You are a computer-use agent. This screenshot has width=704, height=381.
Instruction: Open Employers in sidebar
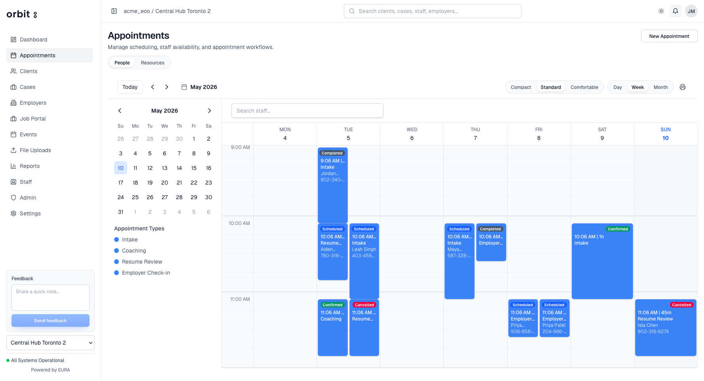[50, 103]
